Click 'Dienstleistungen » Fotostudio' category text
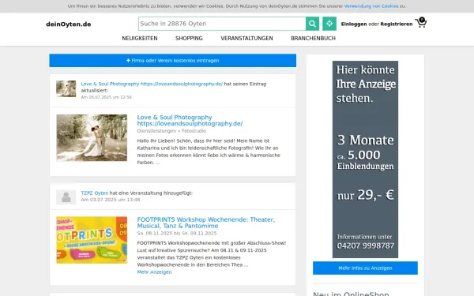 [x=171, y=131]
